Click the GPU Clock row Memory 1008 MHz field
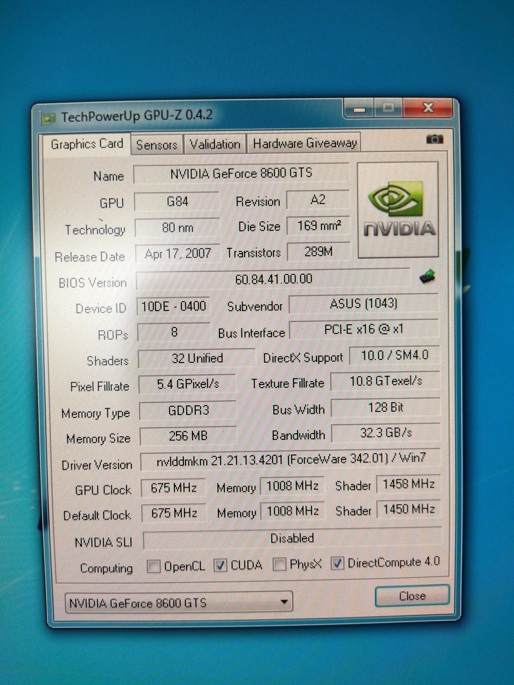514x685 pixels. (292, 486)
